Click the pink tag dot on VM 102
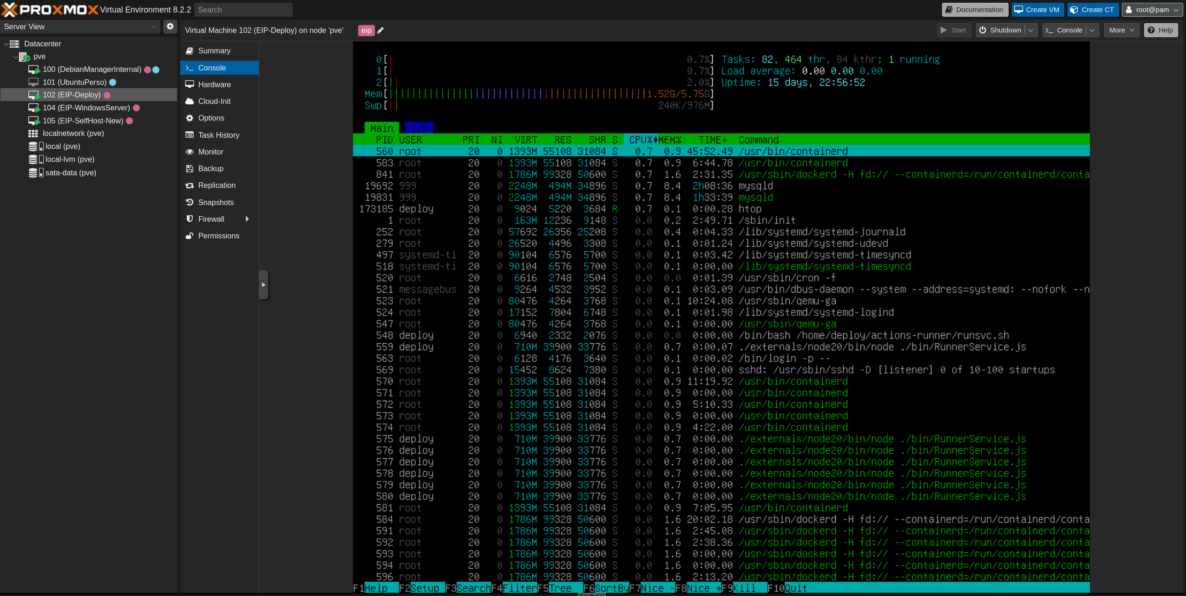Image resolution: width=1186 pixels, height=596 pixels. [107, 95]
